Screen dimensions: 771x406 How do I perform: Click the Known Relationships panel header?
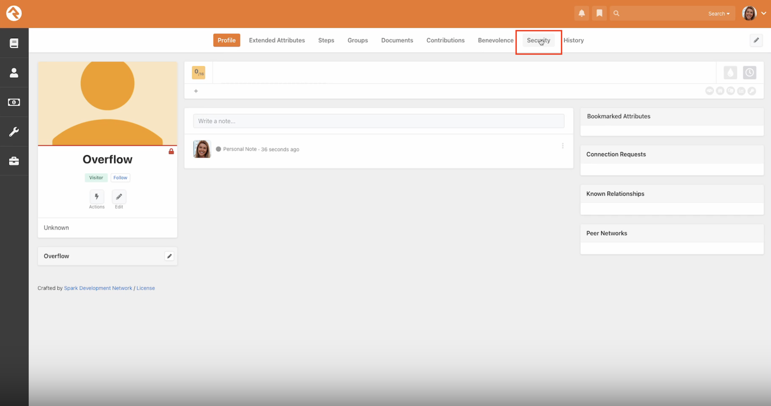[x=672, y=194]
